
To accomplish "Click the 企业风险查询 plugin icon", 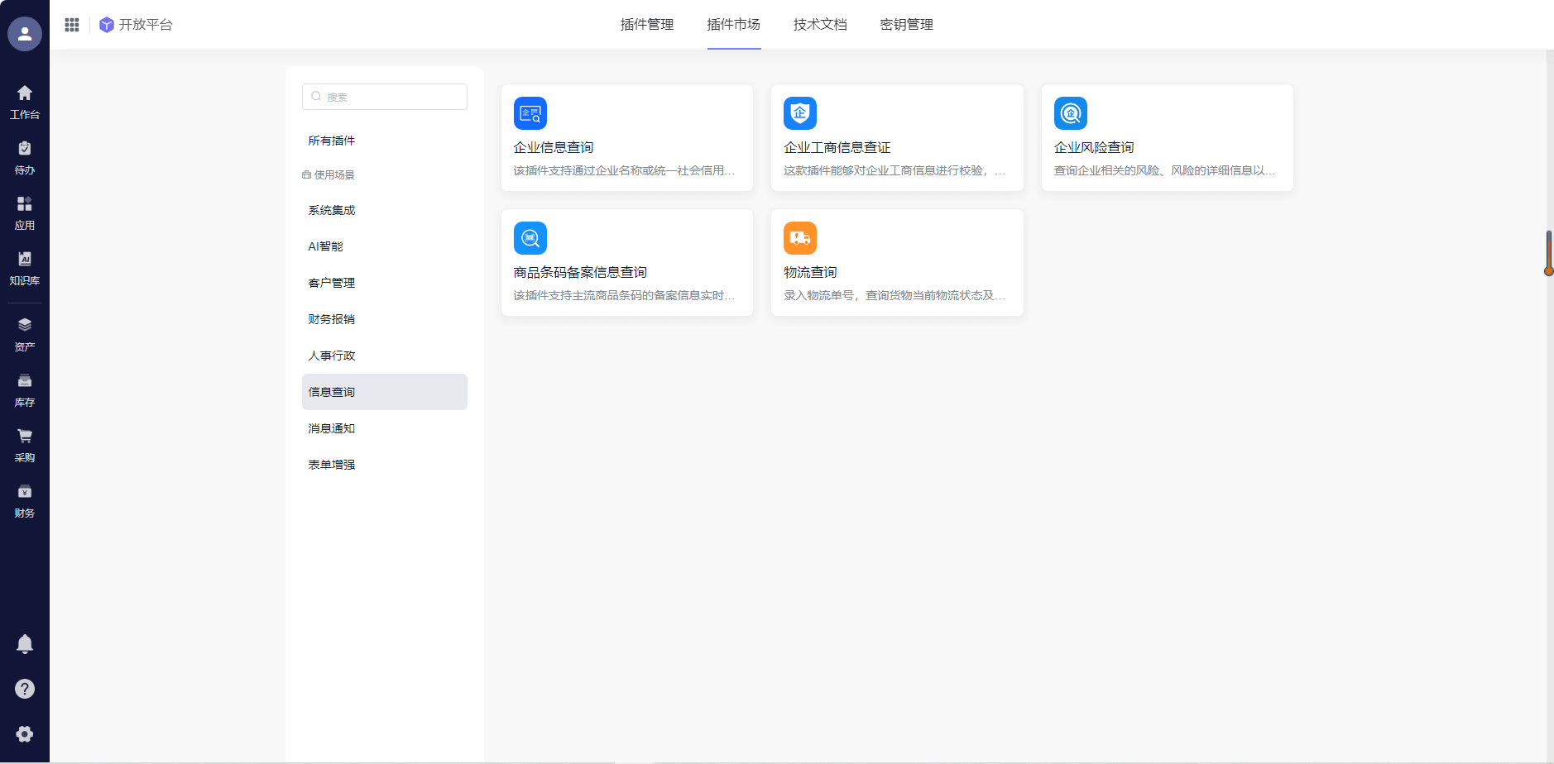I will pyautogui.click(x=1070, y=113).
